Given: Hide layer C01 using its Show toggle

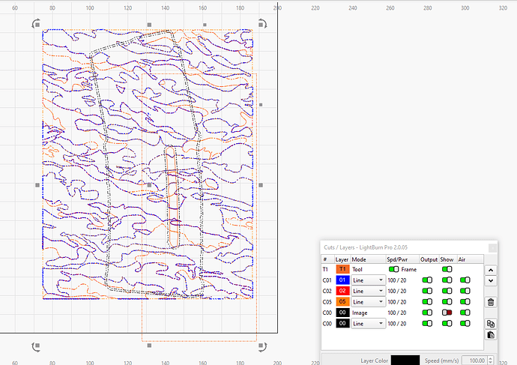Looking at the screenshot, I should pos(447,280).
